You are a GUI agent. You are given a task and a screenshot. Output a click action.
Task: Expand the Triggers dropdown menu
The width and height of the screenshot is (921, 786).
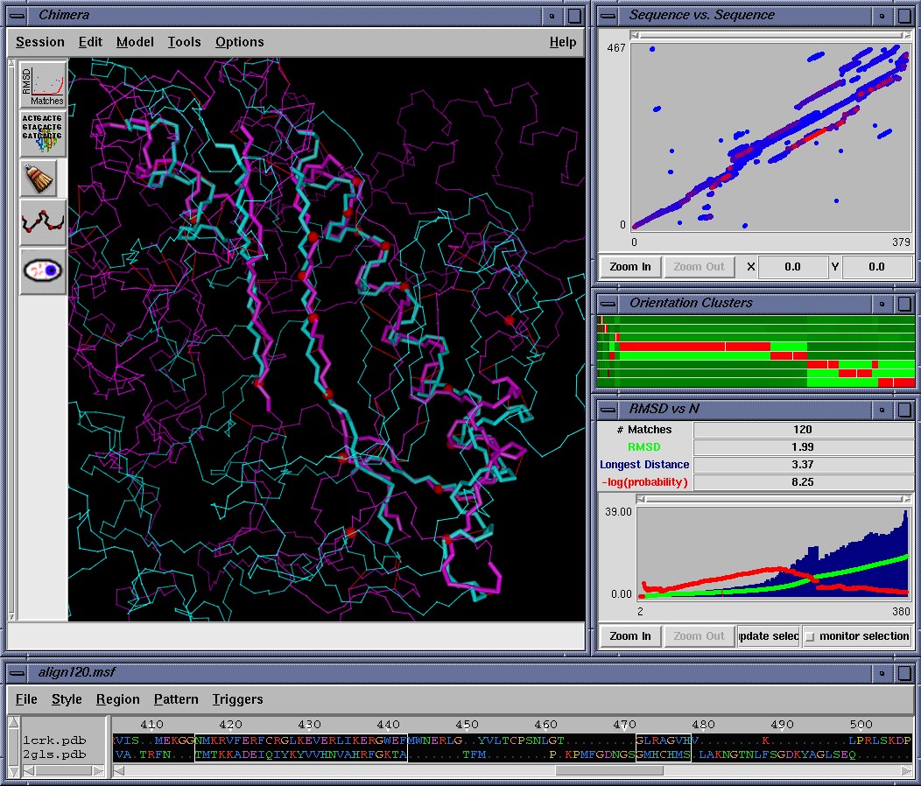click(x=237, y=699)
